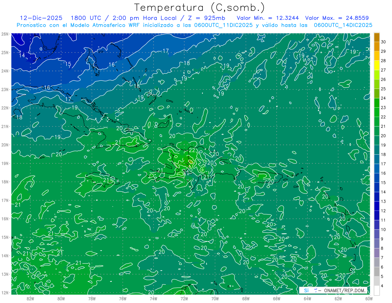Click the "25N" latitude axis label
392x303 pixels.
point(5,52)
